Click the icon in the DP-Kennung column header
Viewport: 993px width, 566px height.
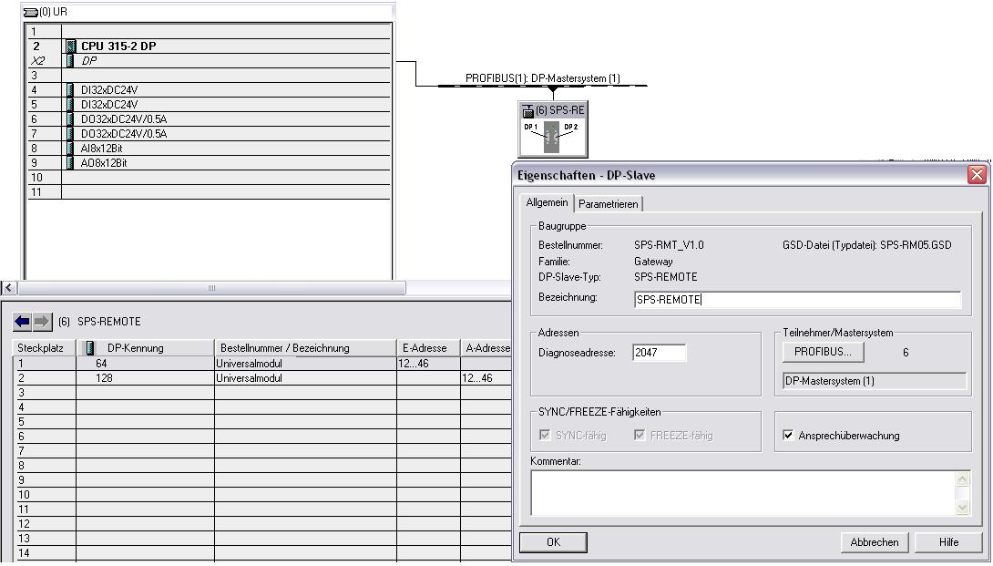point(90,348)
